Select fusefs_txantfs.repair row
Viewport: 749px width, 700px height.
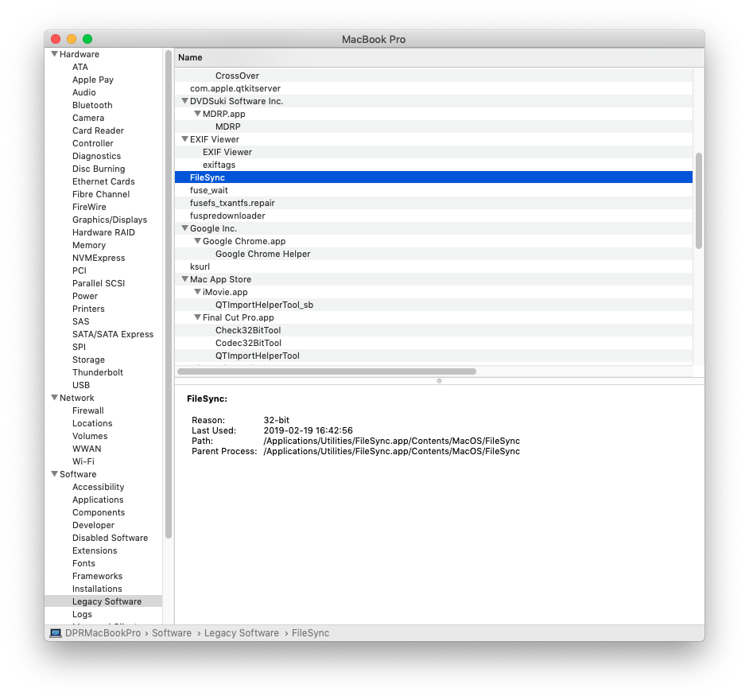tap(433, 203)
